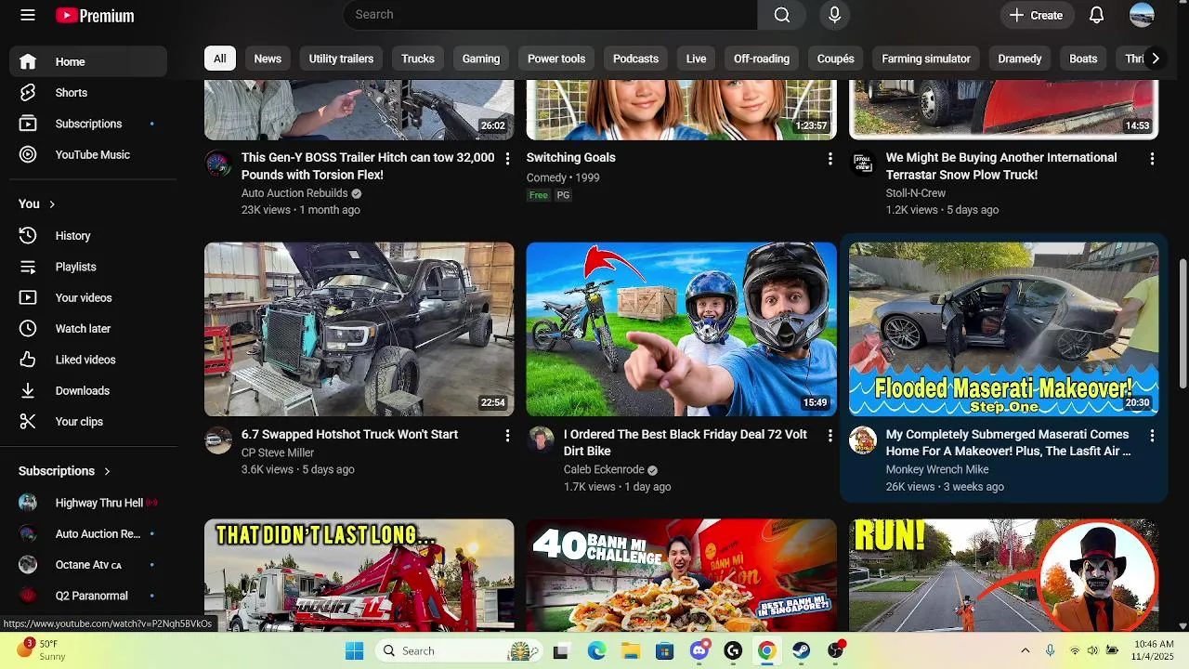
Task: Select the Boats filter chip
Action: point(1083,59)
